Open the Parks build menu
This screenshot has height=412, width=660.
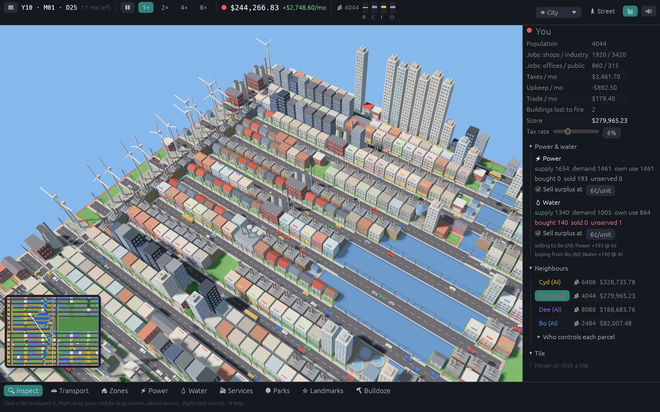pos(278,391)
